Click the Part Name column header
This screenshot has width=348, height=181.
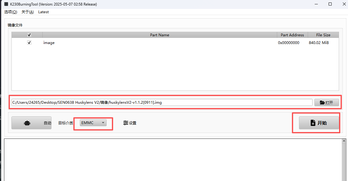(x=159, y=35)
